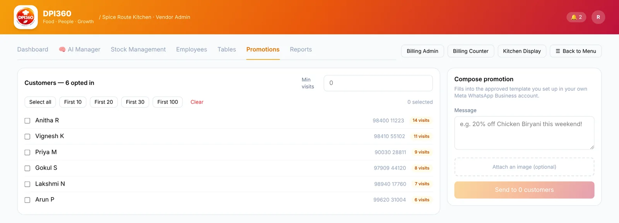Choose the First 30 quick-select button
619x223 pixels.
click(135, 102)
